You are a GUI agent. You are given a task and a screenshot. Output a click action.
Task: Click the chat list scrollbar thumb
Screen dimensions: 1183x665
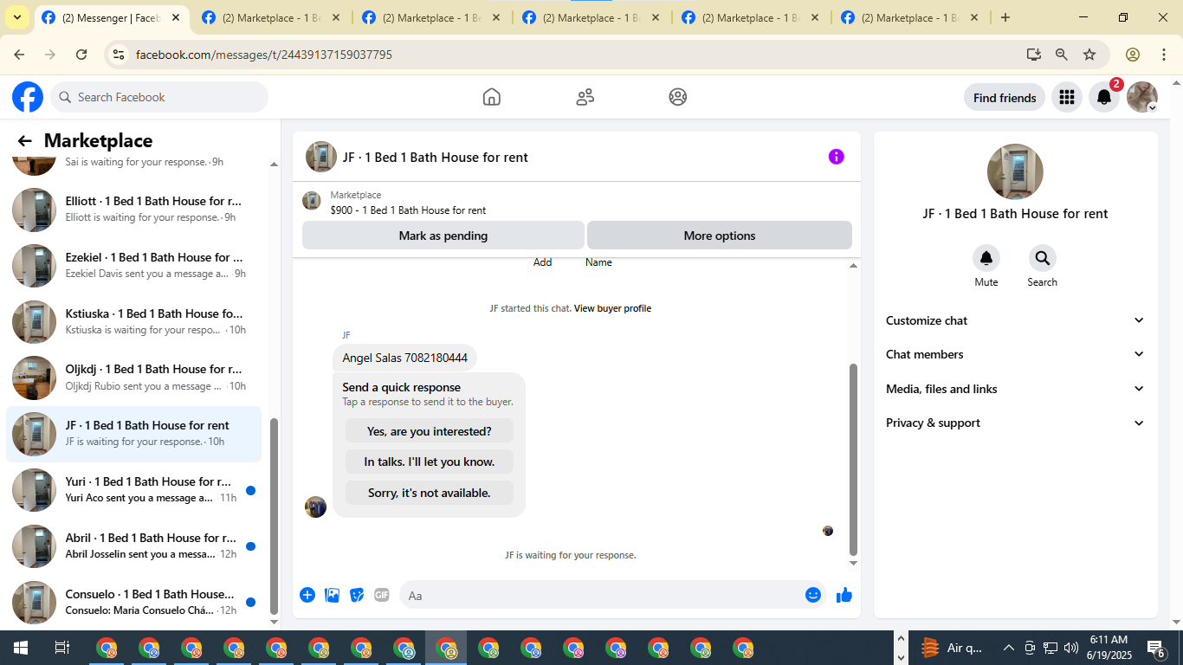click(x=275, y=515)
